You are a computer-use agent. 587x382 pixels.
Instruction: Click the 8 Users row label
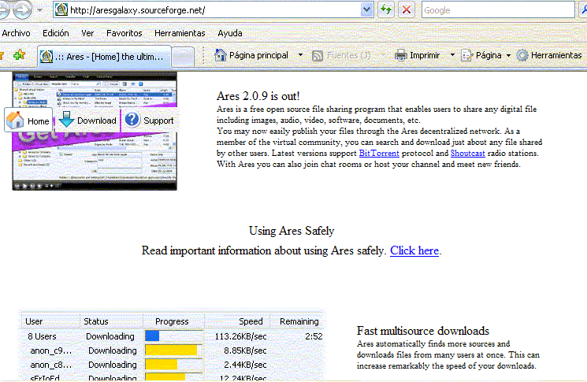point(42,336)
